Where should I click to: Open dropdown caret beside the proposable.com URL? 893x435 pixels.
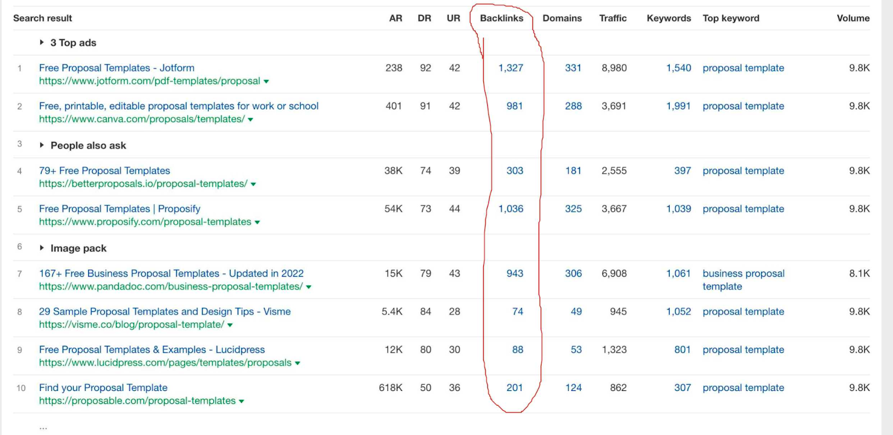[x=242, y=401]
